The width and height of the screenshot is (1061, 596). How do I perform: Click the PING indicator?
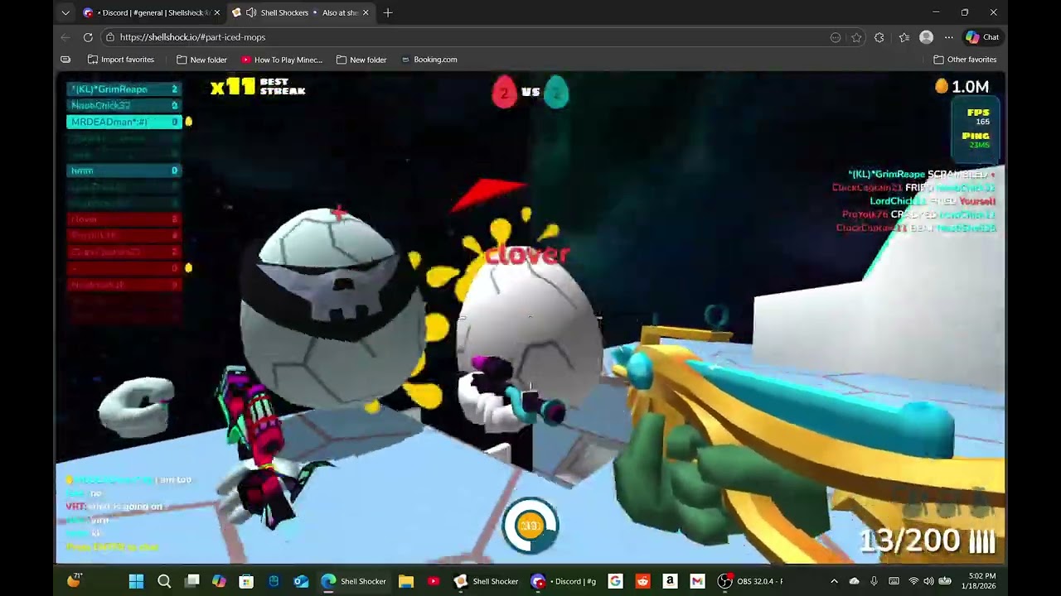click(x=976, y=140)
